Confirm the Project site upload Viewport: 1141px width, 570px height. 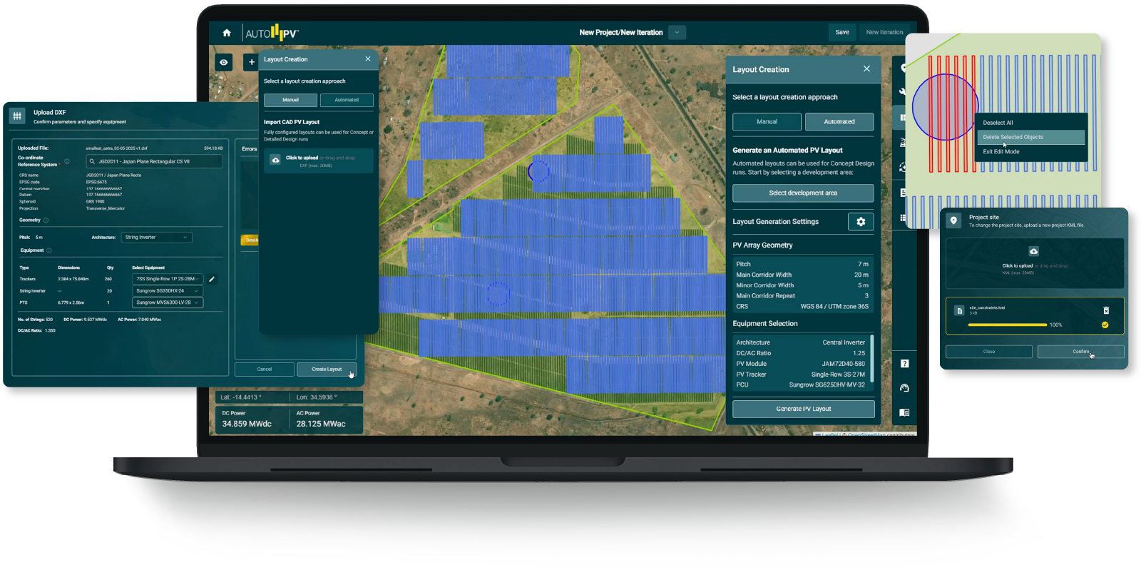(x=1080, y=352)
